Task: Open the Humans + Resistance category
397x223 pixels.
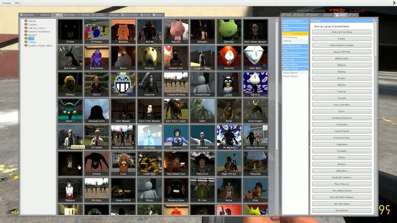Action: pos(39,32)
